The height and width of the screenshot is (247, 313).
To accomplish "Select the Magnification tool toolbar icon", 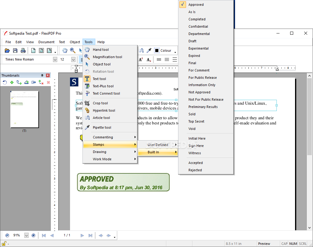I will tap(73, 50).
